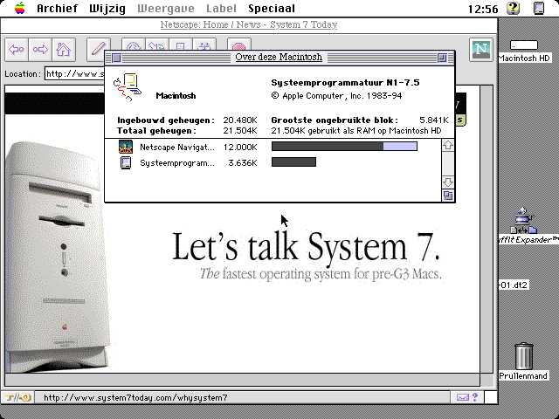The width and height of the screenshot is (559, 419).
Task: Select the Systeemprogrammatuur icon in memory list
Action: [x=126, y=162]
